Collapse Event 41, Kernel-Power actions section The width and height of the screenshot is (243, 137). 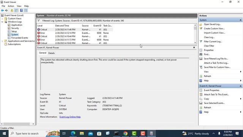point(240,86)
